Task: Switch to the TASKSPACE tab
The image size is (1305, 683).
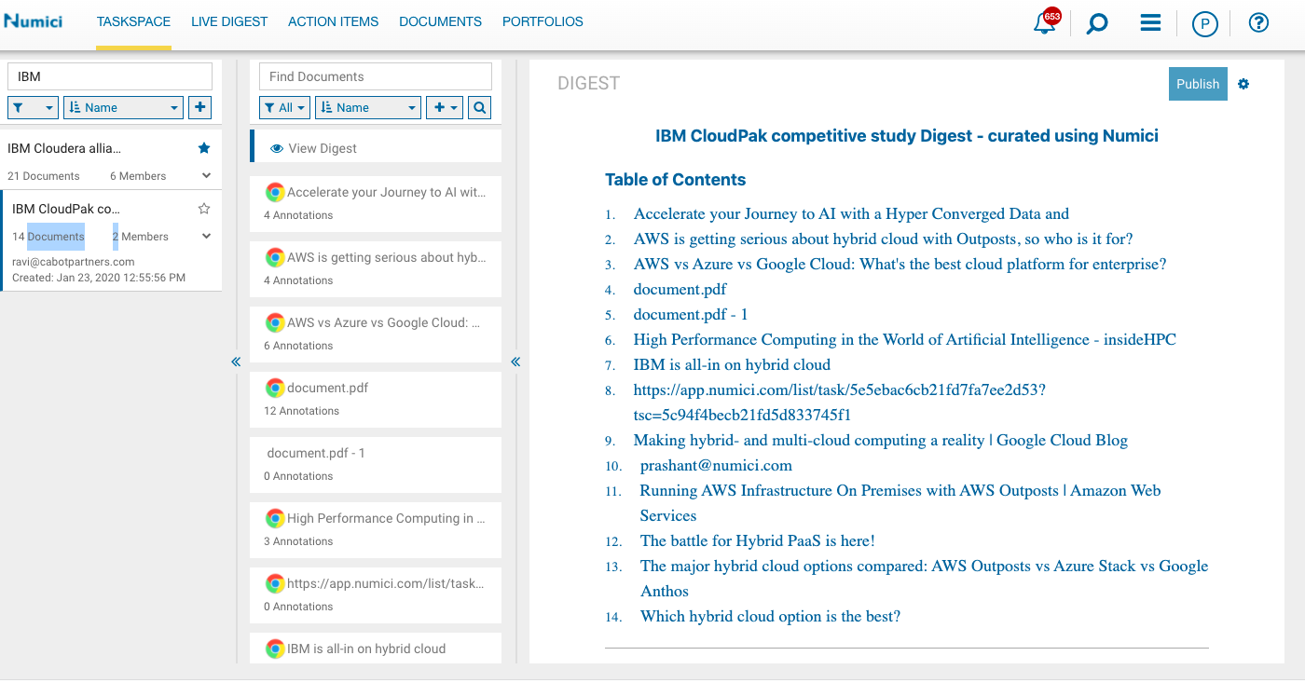Action: [133, 21]
